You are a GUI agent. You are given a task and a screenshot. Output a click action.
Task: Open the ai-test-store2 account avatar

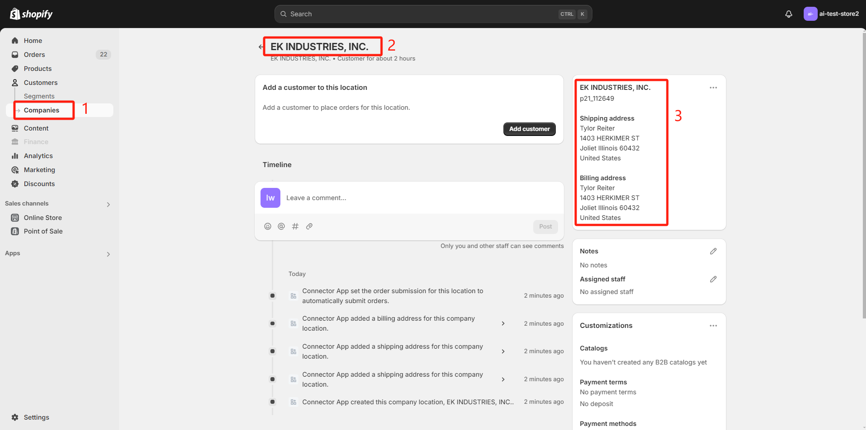coord(810,14)
